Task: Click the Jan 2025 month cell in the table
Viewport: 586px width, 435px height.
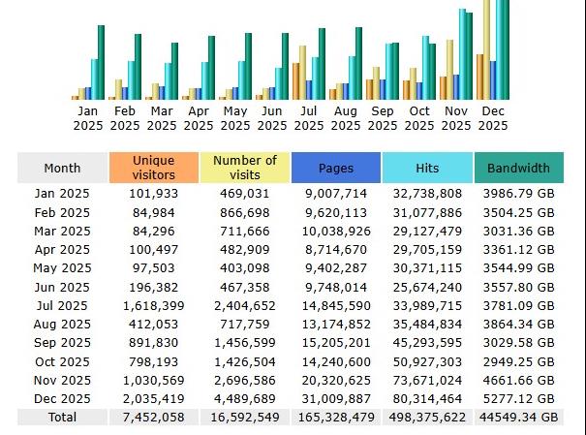Action: (x=62, y=194)
